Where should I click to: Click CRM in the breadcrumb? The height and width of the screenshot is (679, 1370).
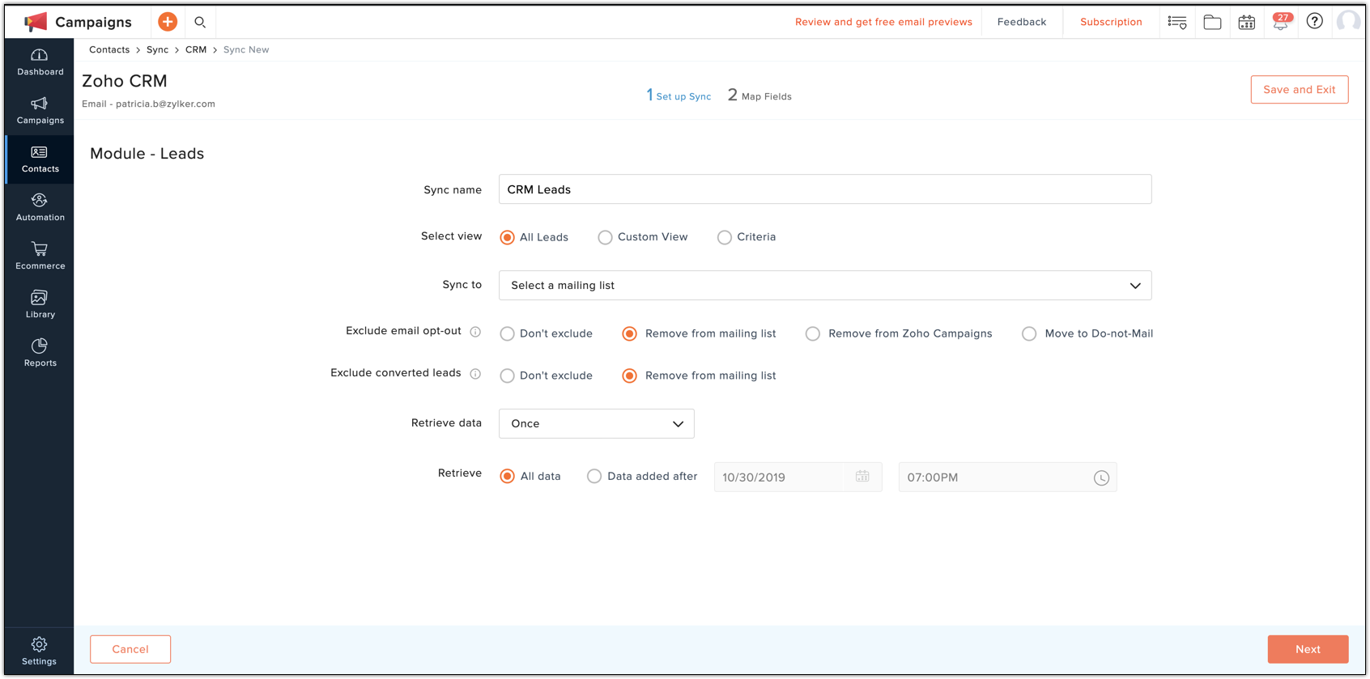point(196,50)
